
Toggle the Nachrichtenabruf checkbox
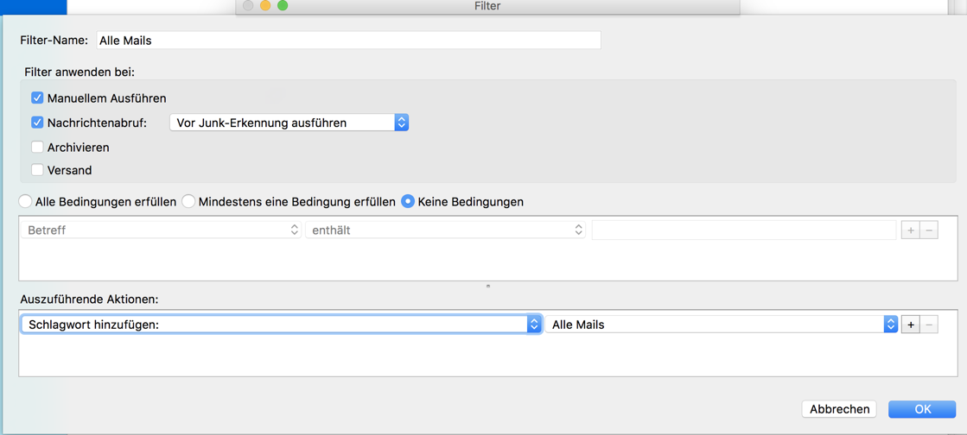pyautogui.click(x=38, y=123)
